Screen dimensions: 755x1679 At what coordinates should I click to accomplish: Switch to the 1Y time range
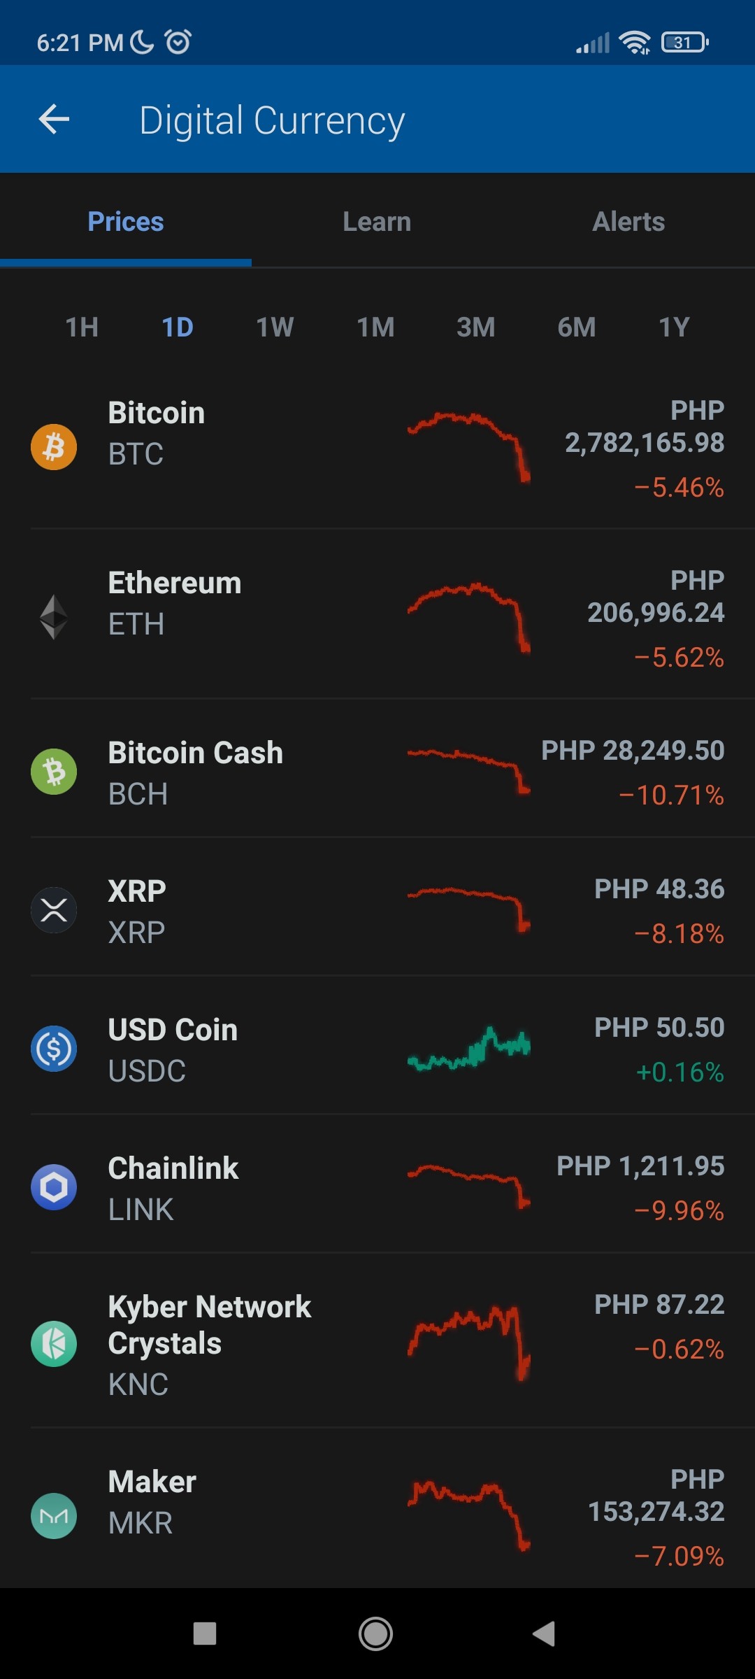674,327
